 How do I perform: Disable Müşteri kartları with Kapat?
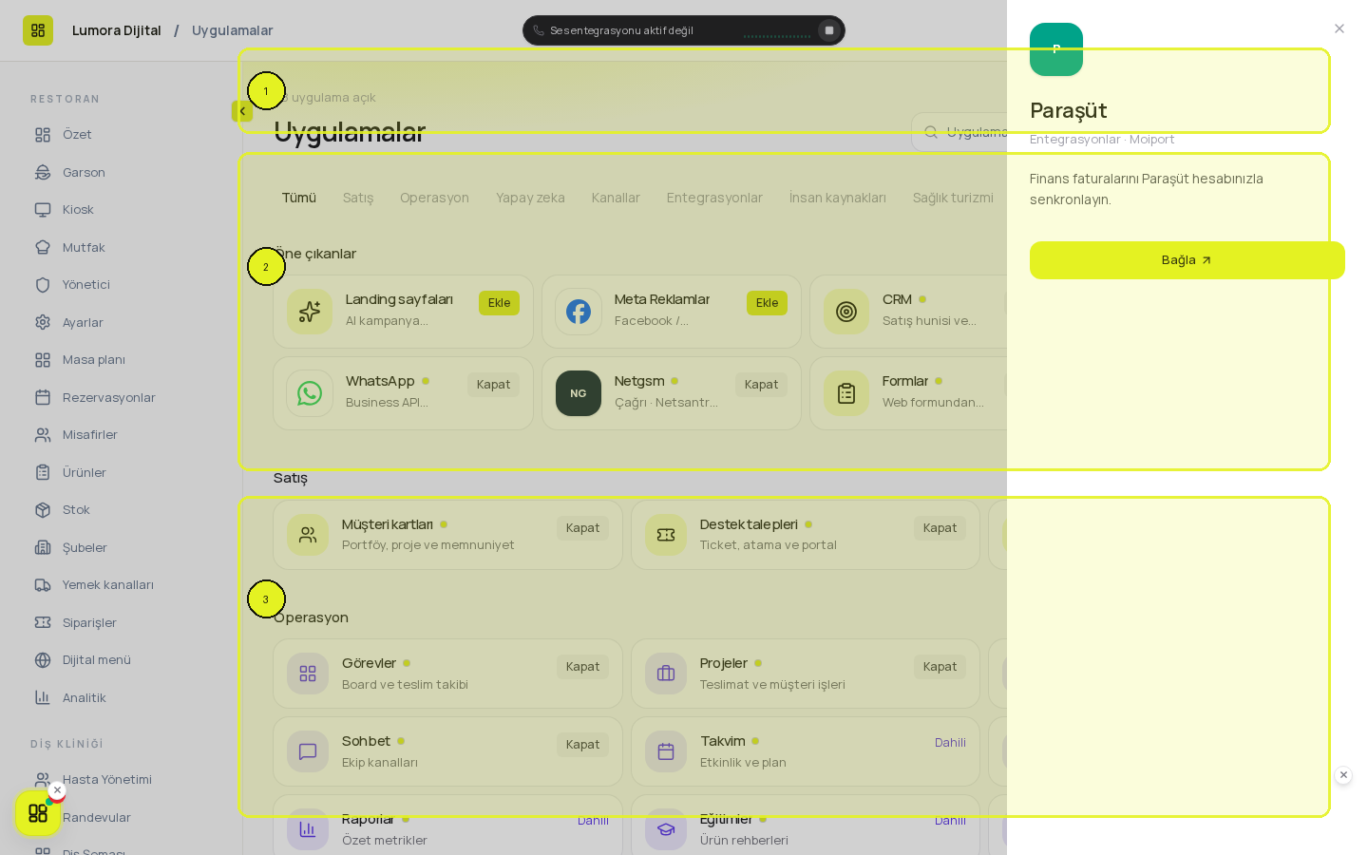pos(582,528)
